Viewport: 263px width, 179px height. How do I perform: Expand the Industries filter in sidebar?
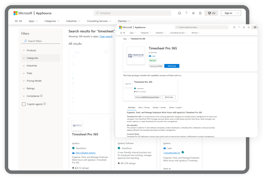click(41, 66)
